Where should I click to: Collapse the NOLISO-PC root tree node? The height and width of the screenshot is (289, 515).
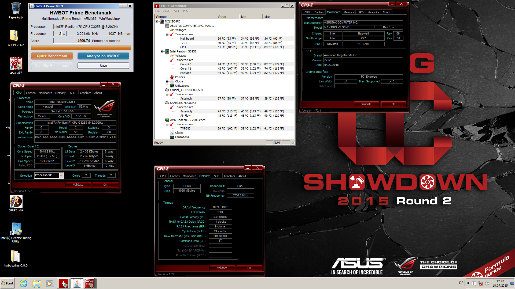click(157, 21)
